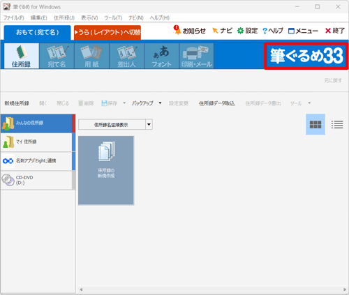Open the ファイル(F) menu
This screenshot has height=295, width=349.
click(14, 17)
